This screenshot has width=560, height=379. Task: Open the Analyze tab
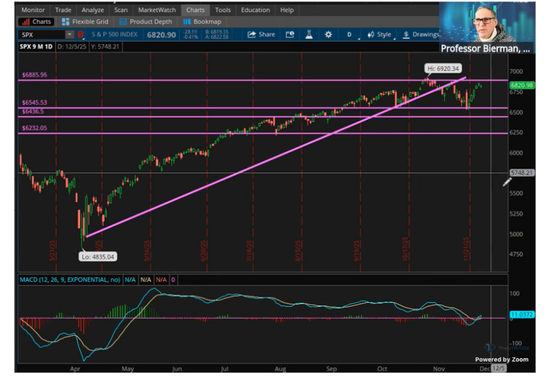coord(92,10)
